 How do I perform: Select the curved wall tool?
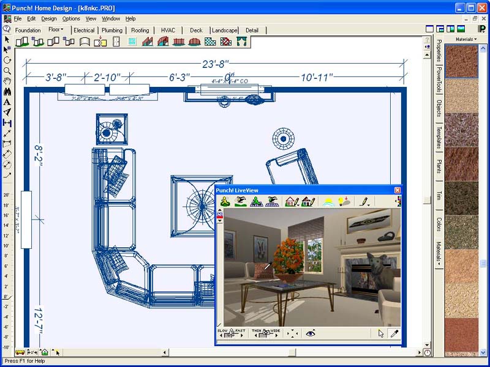(85, 42)
